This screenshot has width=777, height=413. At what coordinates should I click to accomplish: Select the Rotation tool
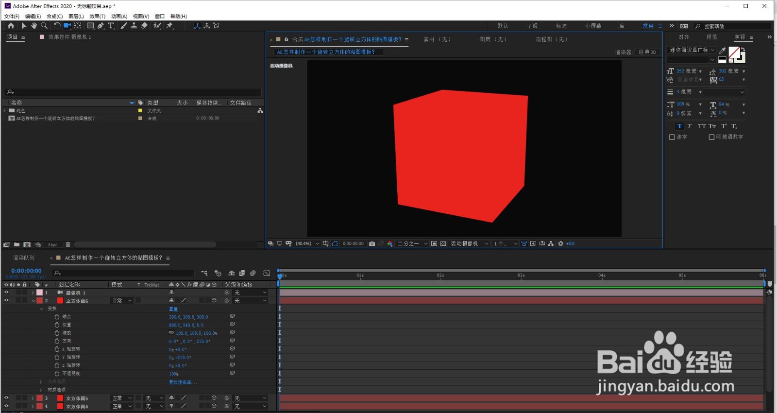pyautogui.click(x=57, y=26)
